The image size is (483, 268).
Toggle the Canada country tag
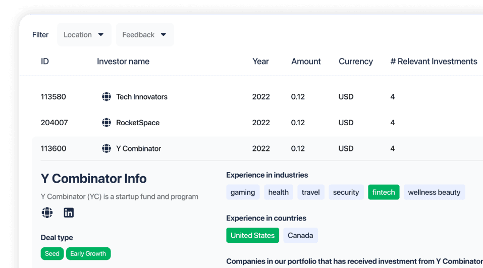pyautogui.click(x=300, y=235)
